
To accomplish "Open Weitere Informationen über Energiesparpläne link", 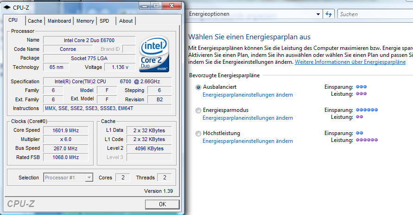I will click(350, 62).
